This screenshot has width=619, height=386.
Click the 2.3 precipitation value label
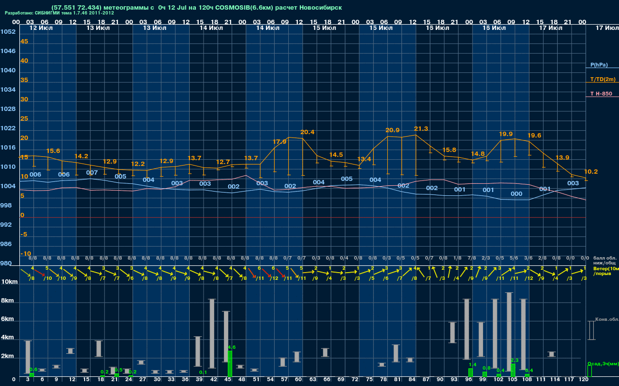(515, 360)
